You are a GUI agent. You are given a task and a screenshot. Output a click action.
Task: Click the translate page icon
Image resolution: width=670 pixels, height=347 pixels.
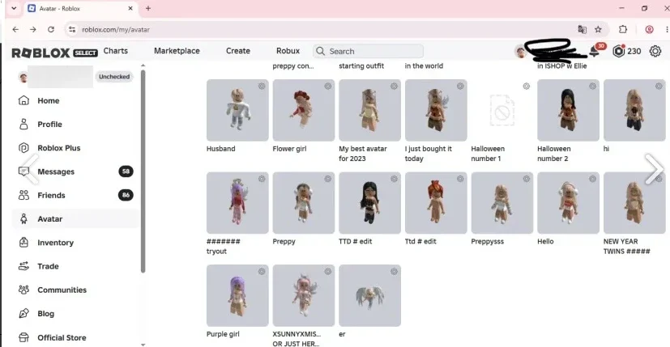[582, 29]
